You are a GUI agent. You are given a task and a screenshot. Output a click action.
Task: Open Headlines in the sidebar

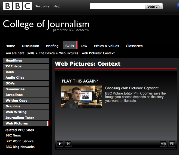click(26, 60)
